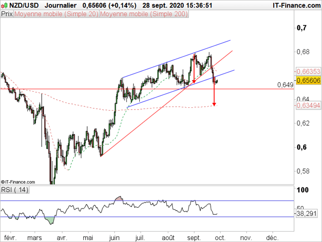Click the NZD/USD instrument title
The height and width of the screenshot is (242, 322).
click(x=24, y=5)
